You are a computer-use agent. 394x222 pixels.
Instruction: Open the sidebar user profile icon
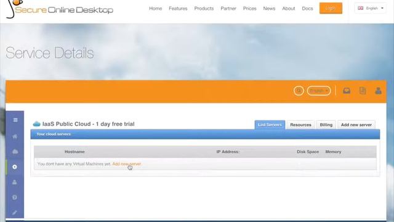click(x=15, y=182)
